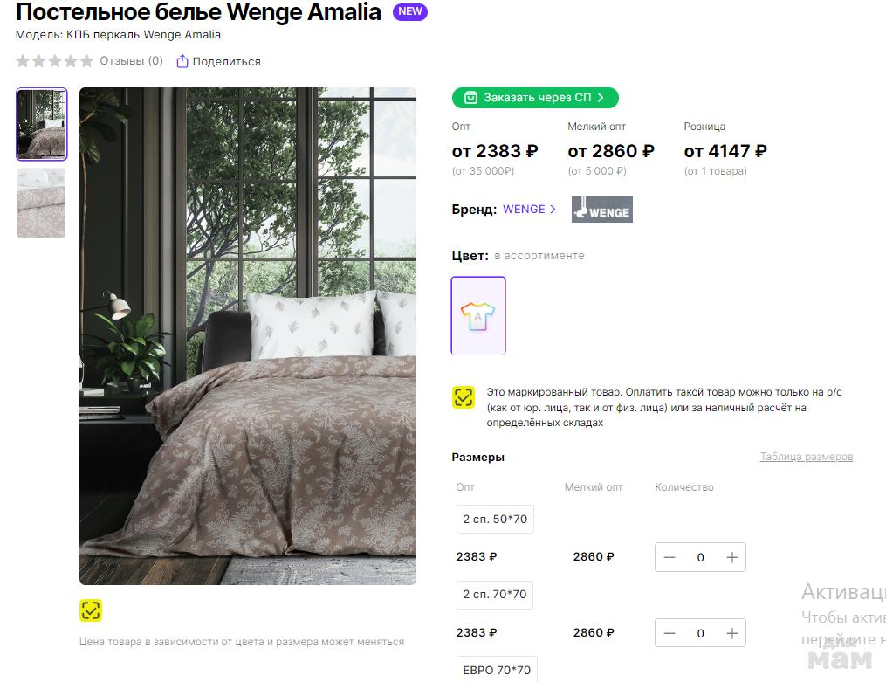The width and height of the screenshot is (886, 682).
Task: Click the yellow marking icon beside the marked product notice
Action: click(x=464, y=397)
